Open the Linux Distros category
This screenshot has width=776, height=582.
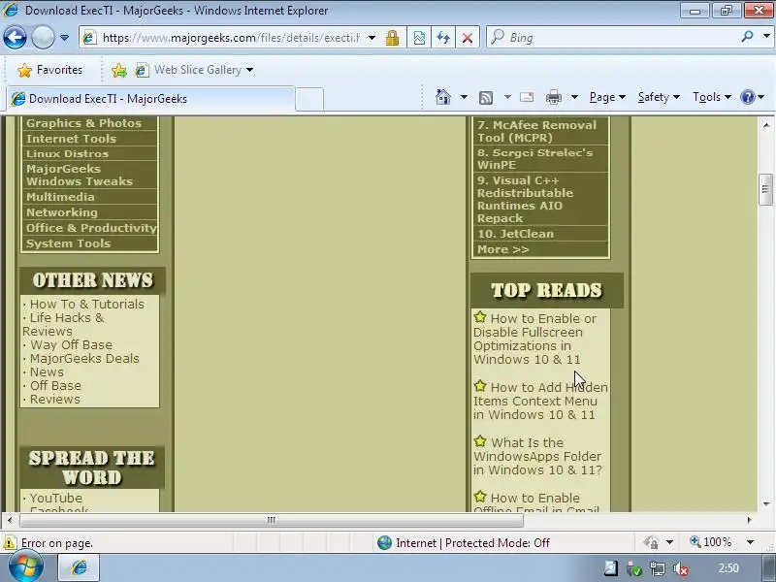click(67, 153)
